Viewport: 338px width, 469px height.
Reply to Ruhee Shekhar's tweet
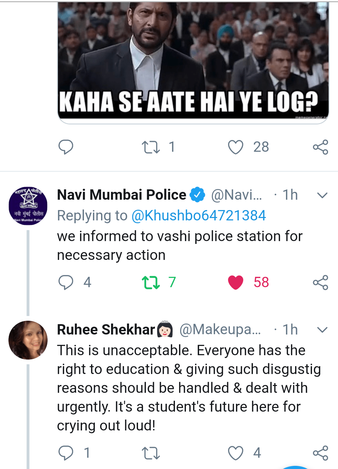[x=66, y=453]
